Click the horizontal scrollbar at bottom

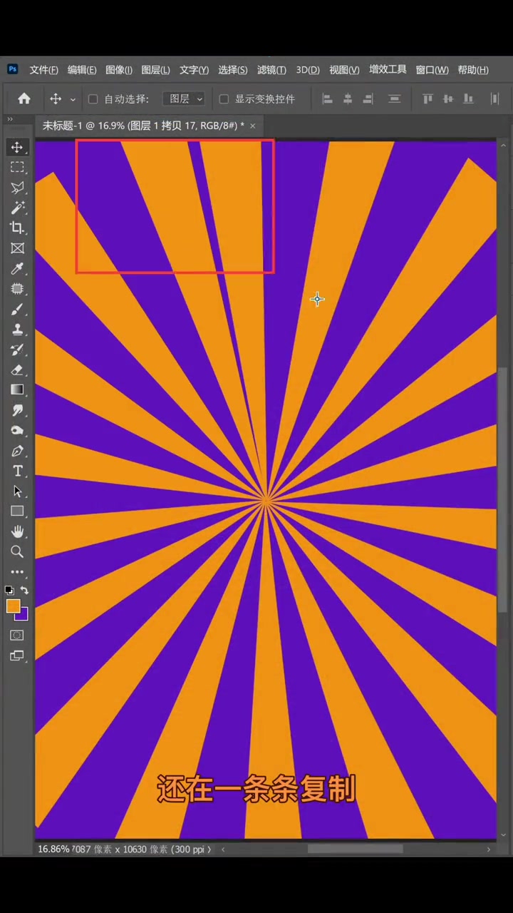(x=355, y=849)
